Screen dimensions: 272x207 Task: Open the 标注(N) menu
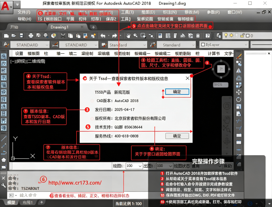click(170, 12)
